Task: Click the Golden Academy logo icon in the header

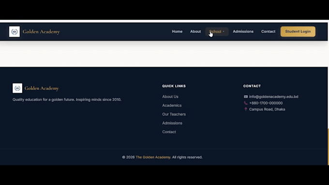Action: tap(15, 31)
